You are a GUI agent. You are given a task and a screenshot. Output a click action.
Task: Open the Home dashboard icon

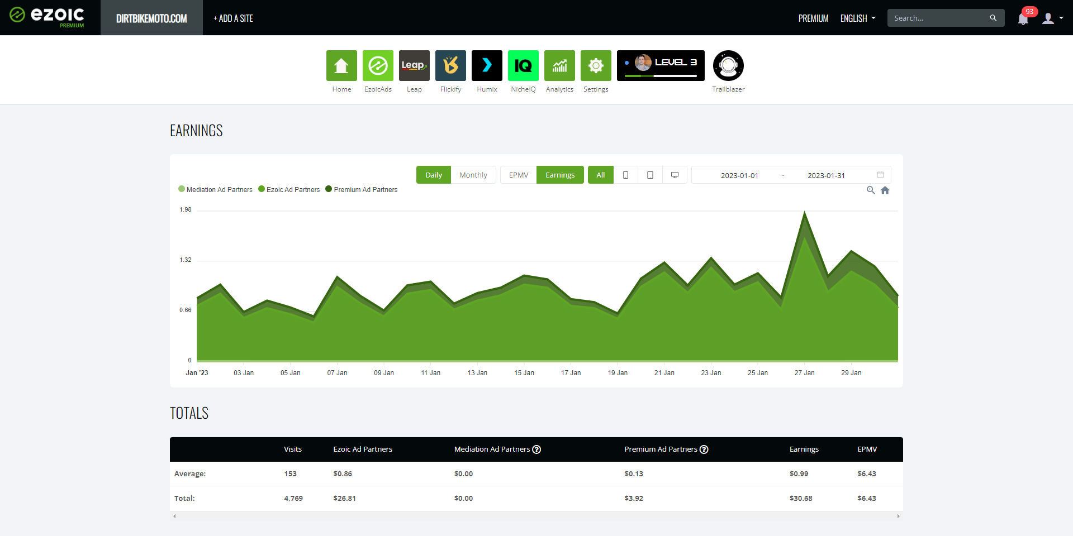[341, 66]
